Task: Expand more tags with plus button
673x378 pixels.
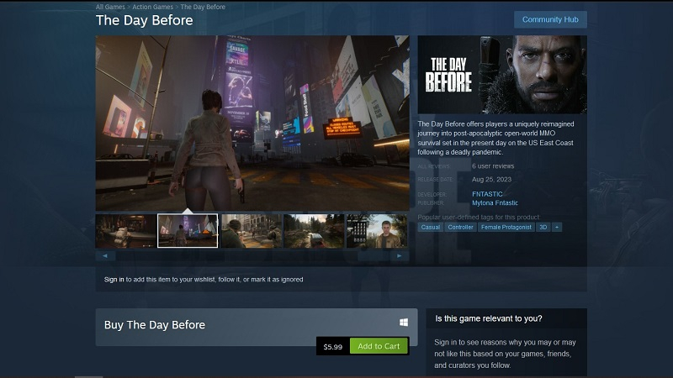Action: 557,227
